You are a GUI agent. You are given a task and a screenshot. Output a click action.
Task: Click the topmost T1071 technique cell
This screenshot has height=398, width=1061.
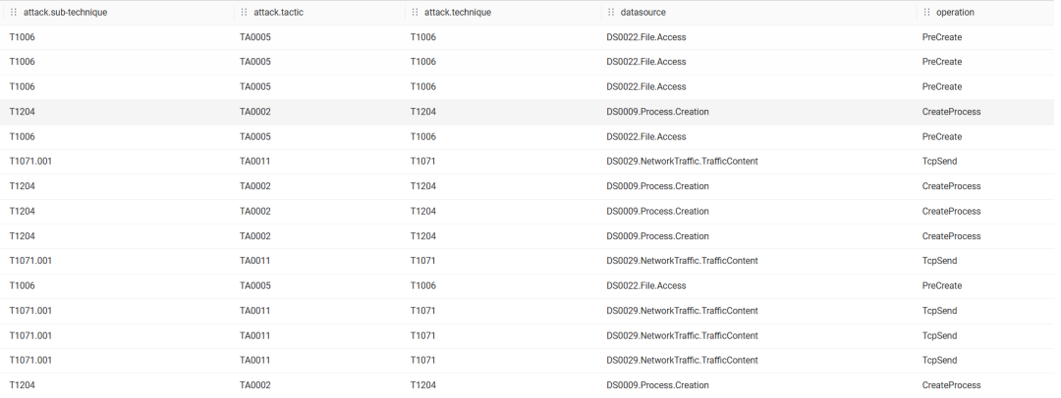(x=422, y=162)
